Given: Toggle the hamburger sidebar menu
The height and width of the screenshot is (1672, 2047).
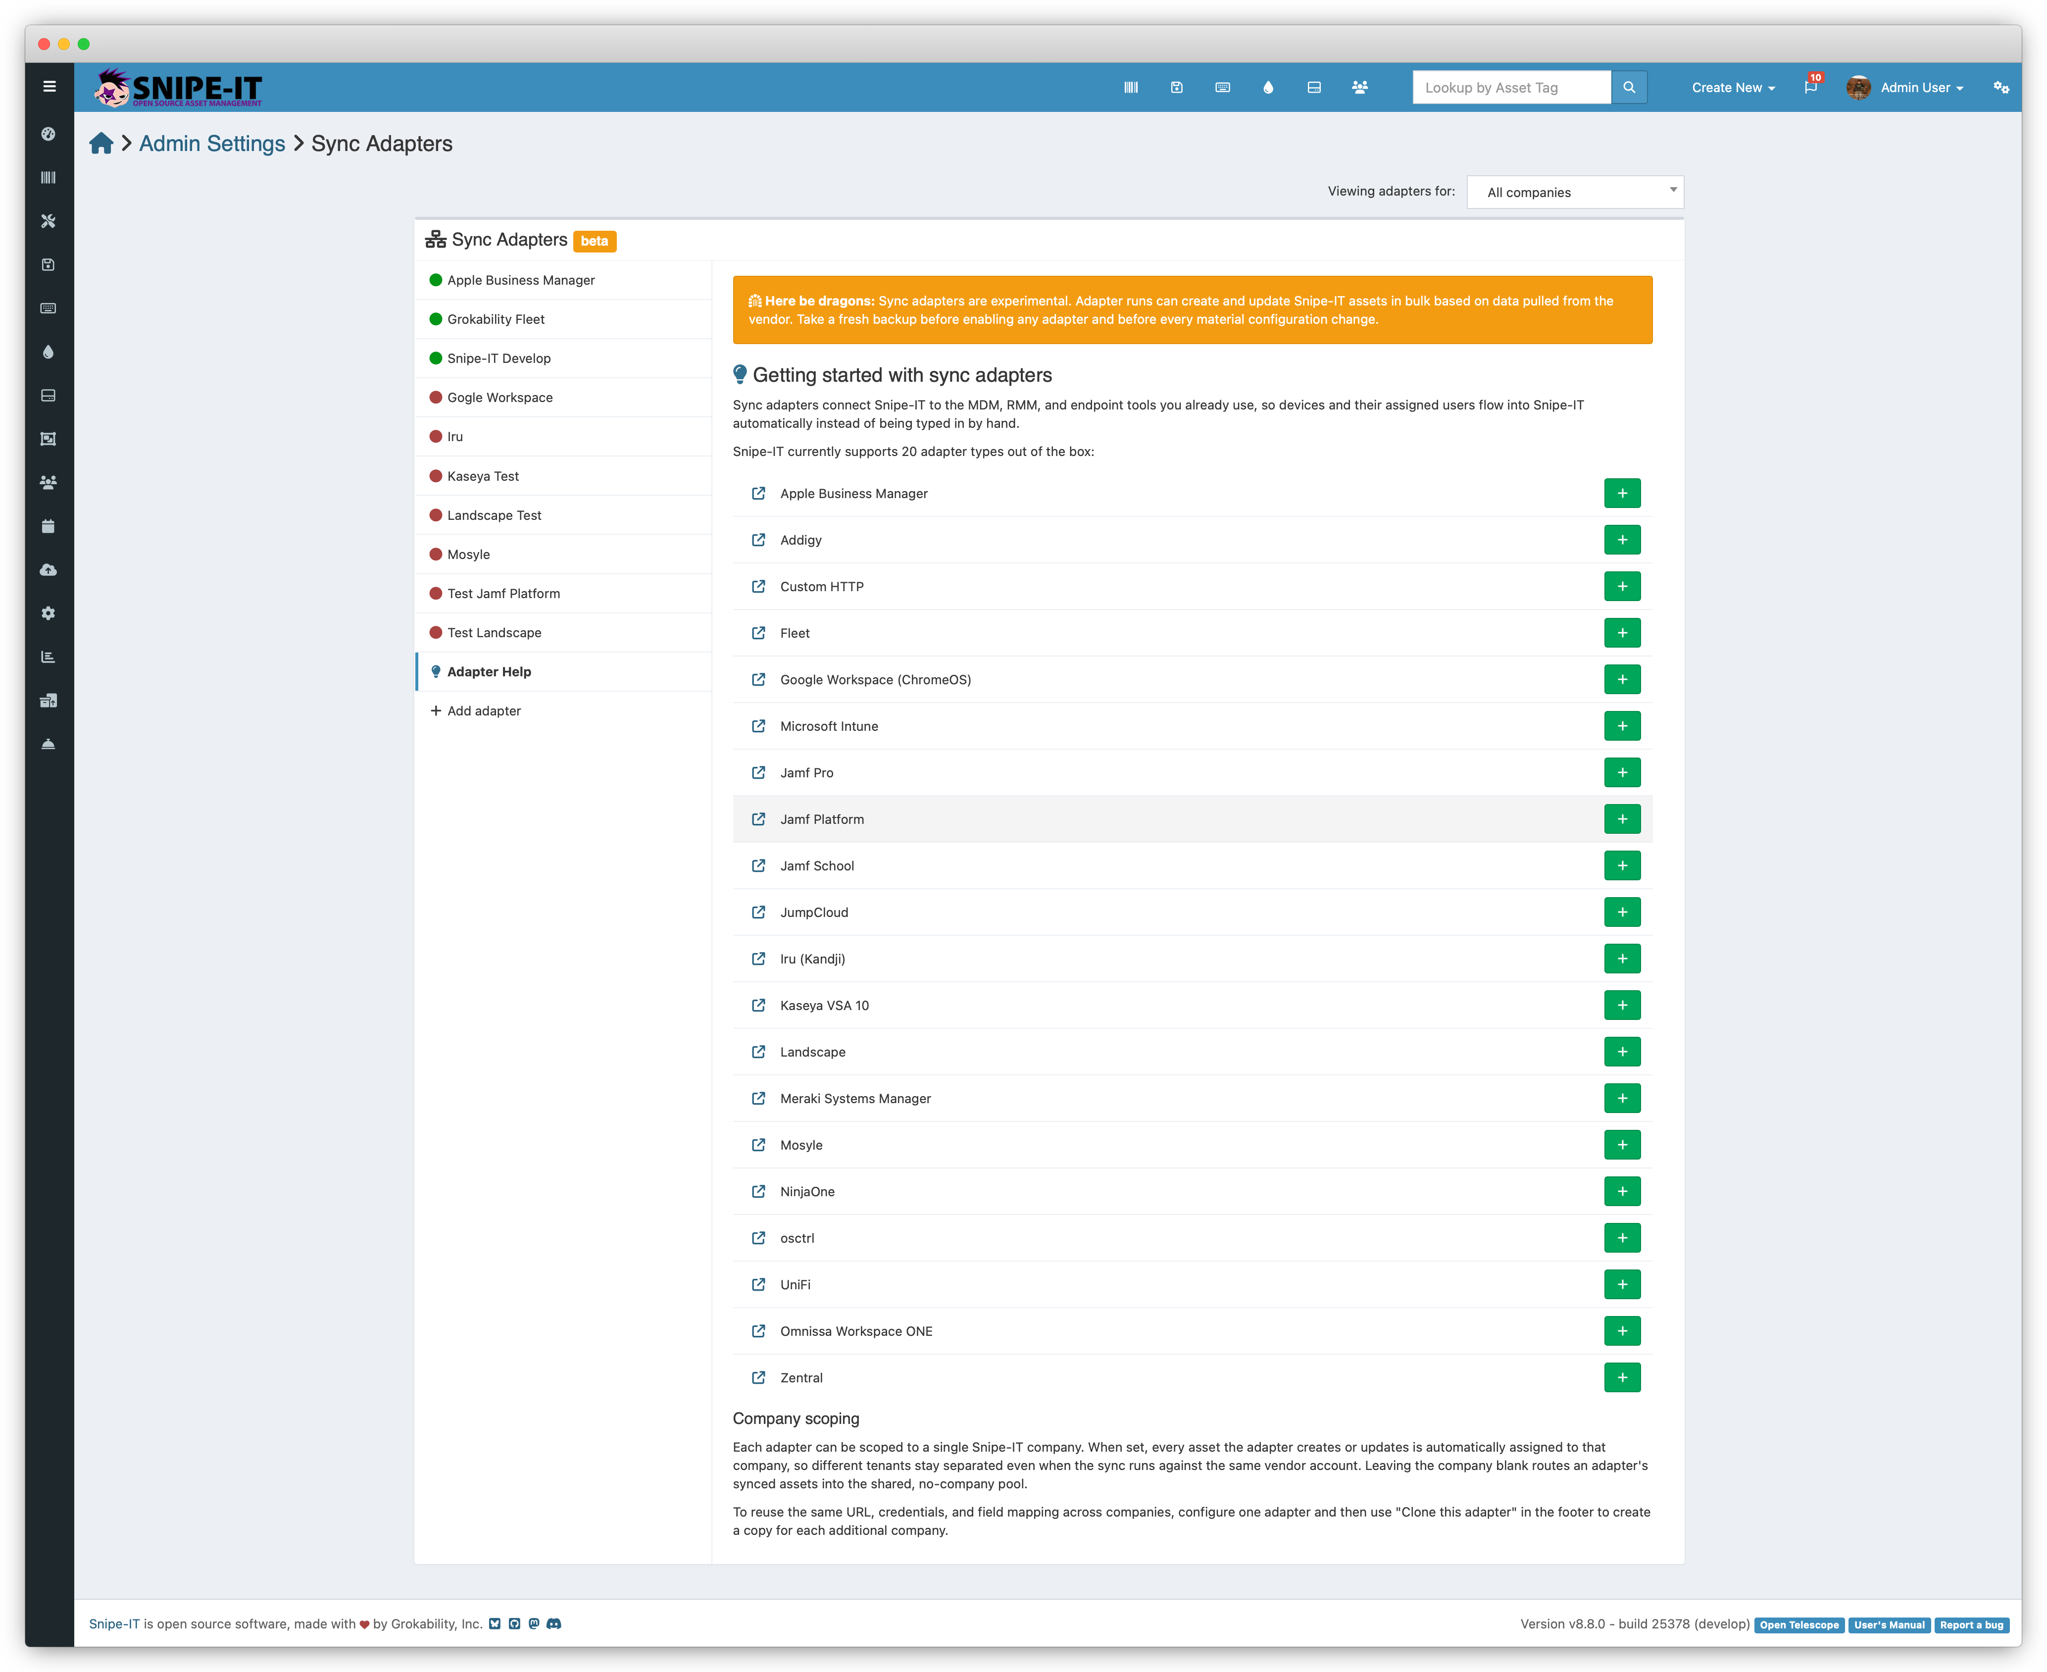Looking at the screenshot, I should click(49, 87).
